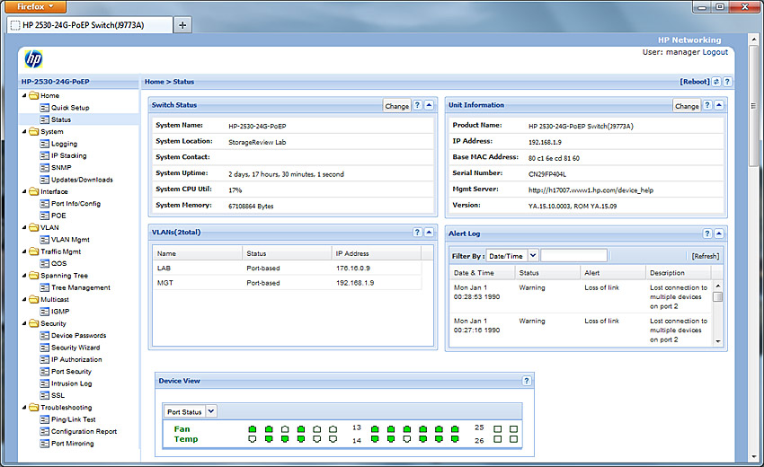Image resolution: width=764 pixels, height=467 pixels.
Task: Click Refresh in the Alert Log
Action: (x=705, y=256)
